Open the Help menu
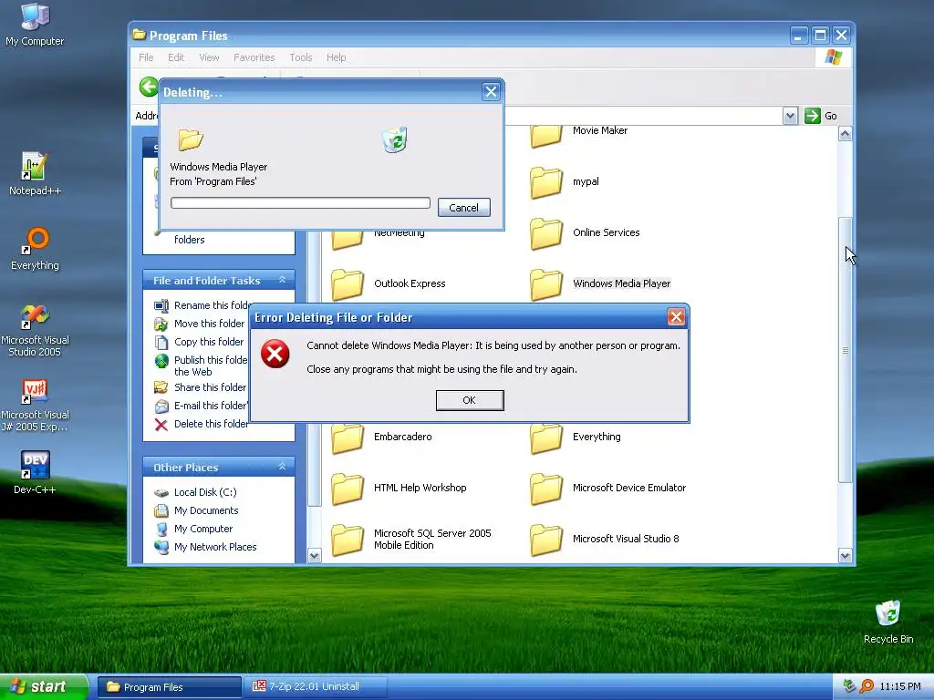This screenshot has height=700, width=934. coord(336,57)
